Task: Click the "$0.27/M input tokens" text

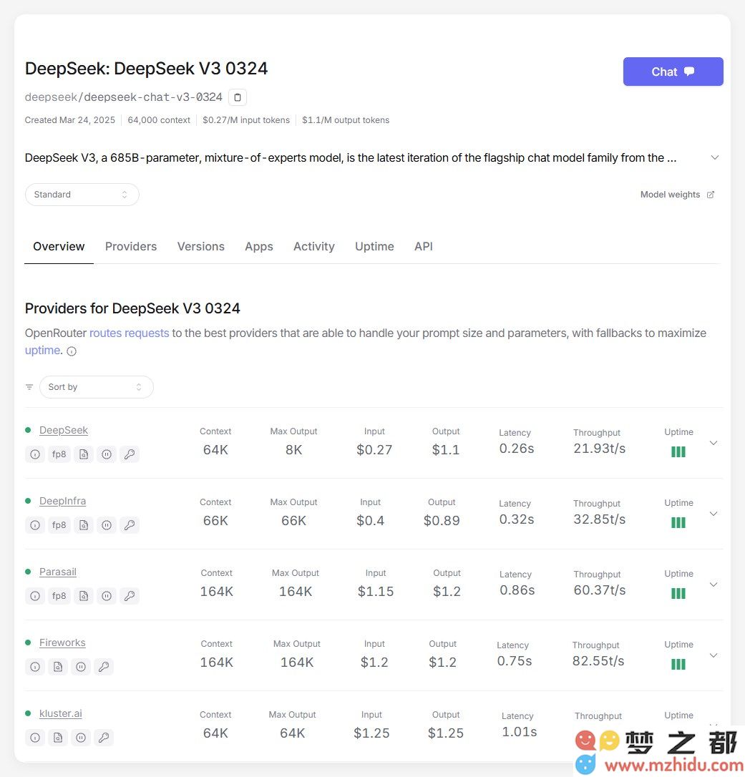Action: (246, 120)
